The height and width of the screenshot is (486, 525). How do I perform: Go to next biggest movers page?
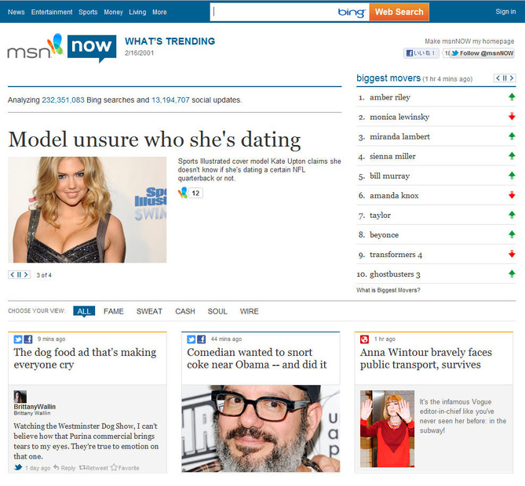click(x=512, y=78)
